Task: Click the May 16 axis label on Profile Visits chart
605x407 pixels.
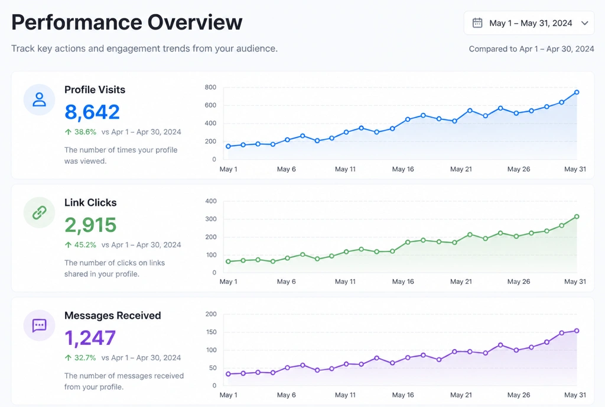Action: pos(403,169)
